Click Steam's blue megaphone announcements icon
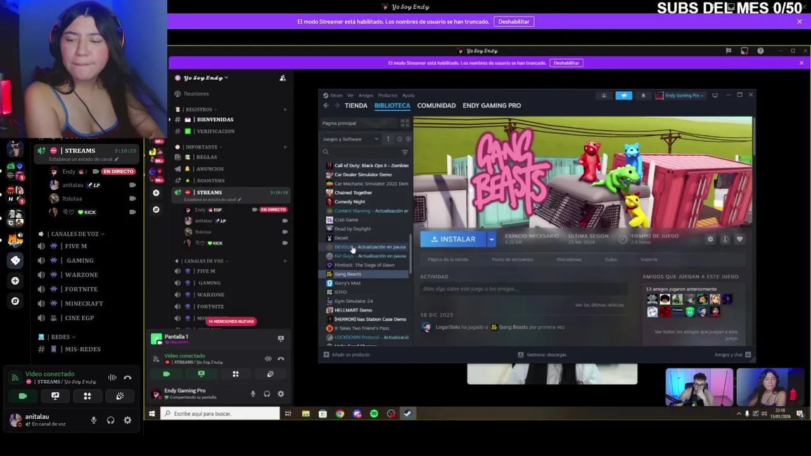This screenshot has width=811, height=456. point(623,96)
